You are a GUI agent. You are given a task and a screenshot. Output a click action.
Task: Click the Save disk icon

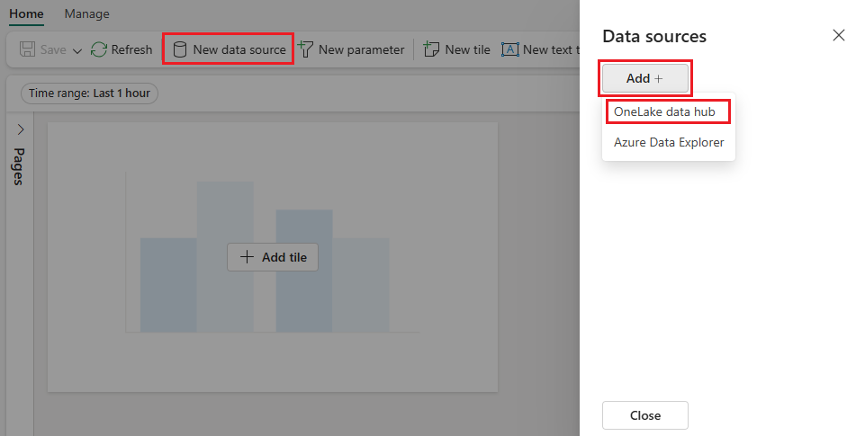point(27,49)
